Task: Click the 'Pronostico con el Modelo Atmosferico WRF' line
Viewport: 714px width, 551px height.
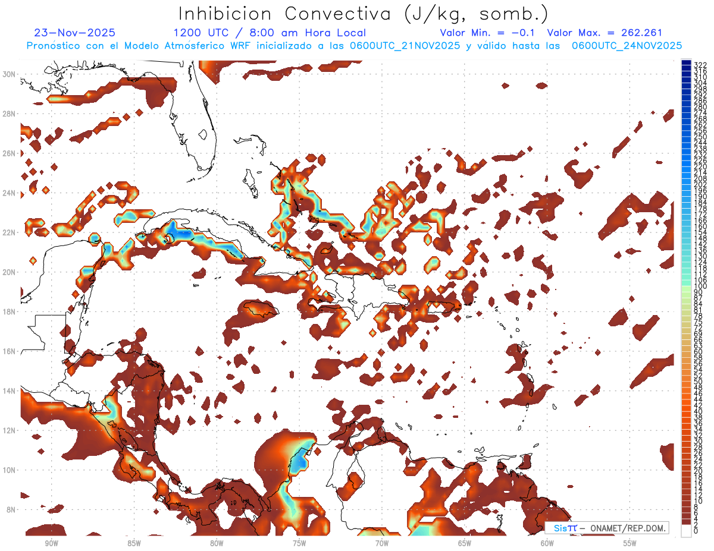Action: [x=354, y=46]
